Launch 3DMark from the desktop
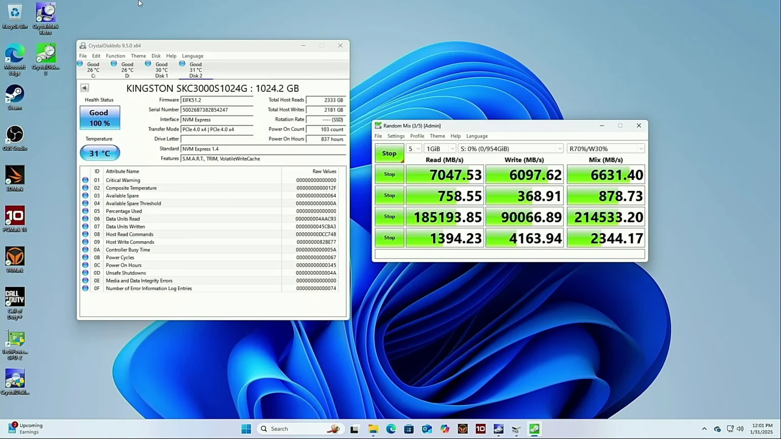781x439 pixels. pos(15,179)
